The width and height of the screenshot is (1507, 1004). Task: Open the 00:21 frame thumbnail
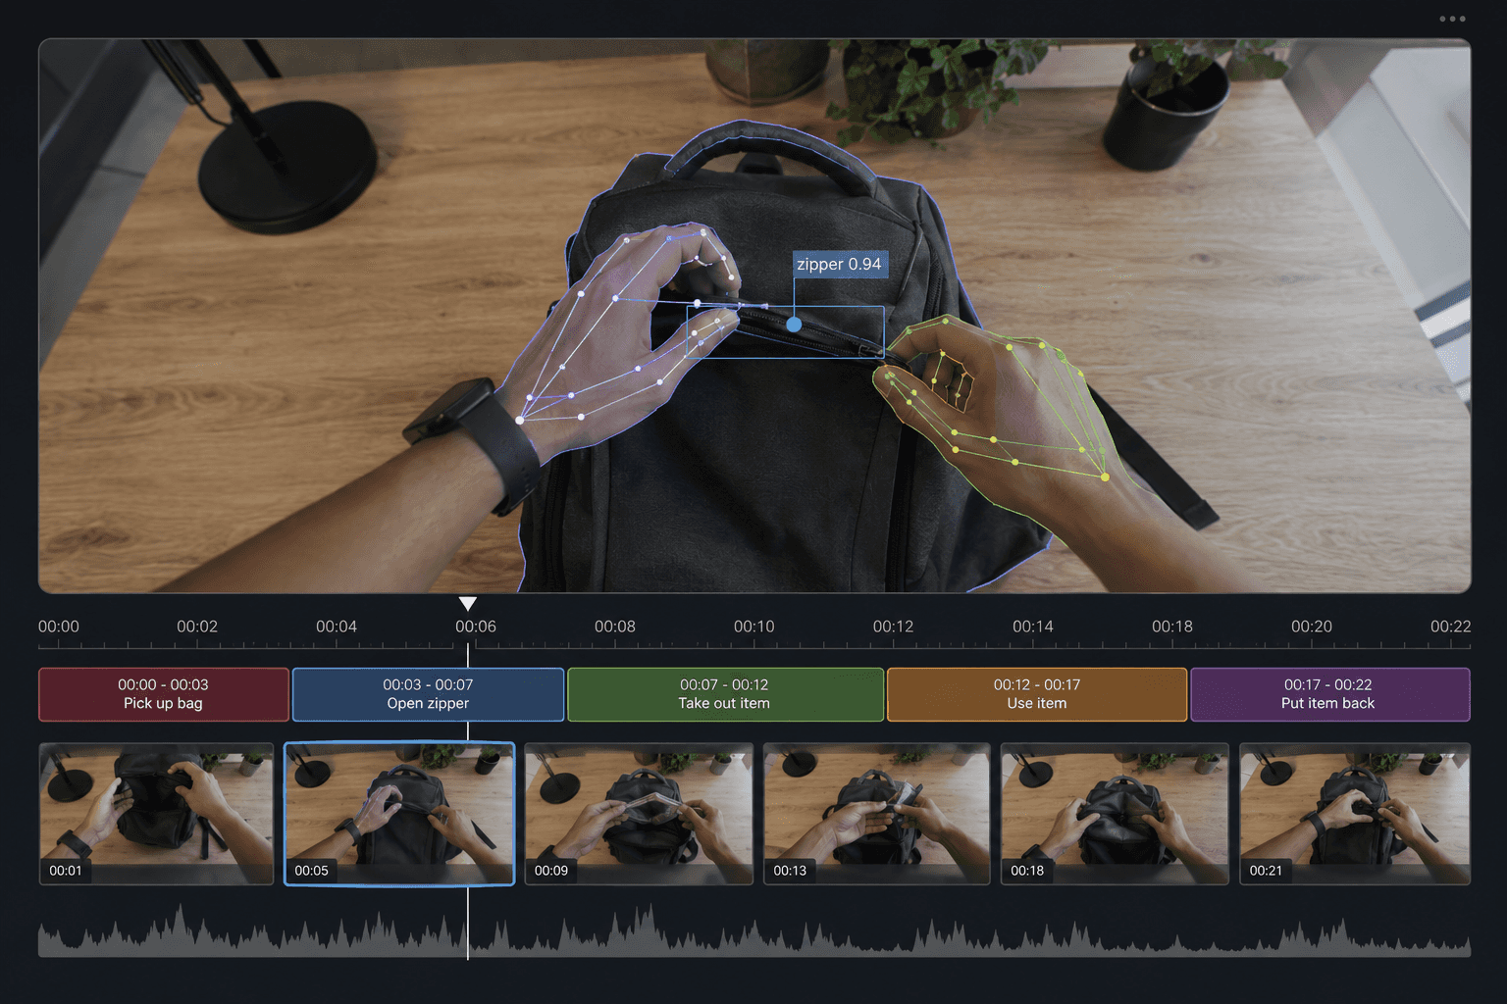pos(1355,814)
